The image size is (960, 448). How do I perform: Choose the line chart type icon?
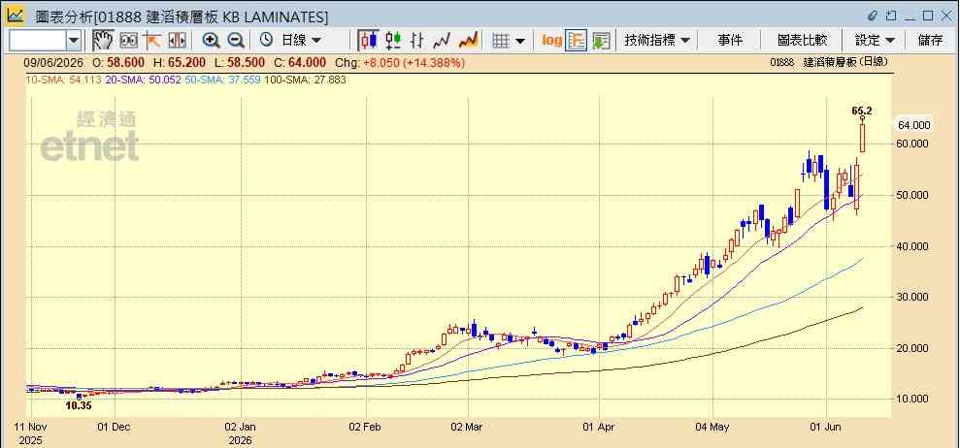442,41
